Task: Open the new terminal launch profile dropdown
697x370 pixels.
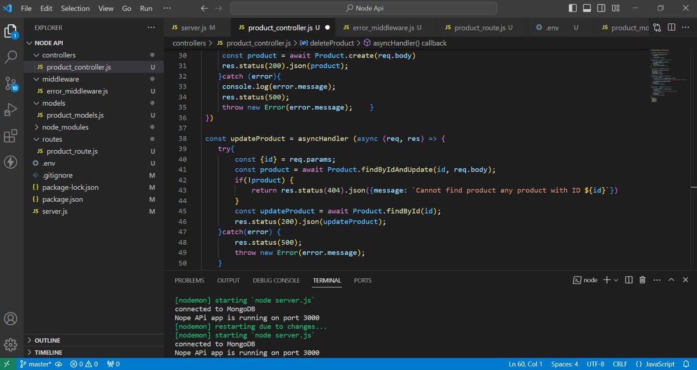Action: [616, 280]
